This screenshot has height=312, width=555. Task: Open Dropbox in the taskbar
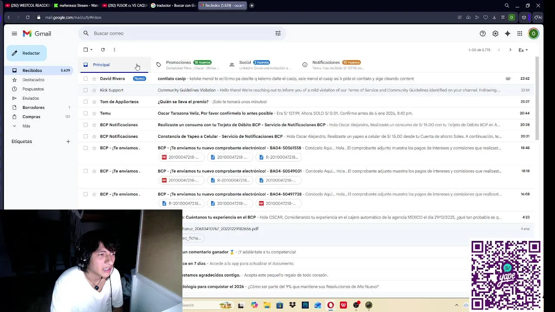click(x=293, y=305)
